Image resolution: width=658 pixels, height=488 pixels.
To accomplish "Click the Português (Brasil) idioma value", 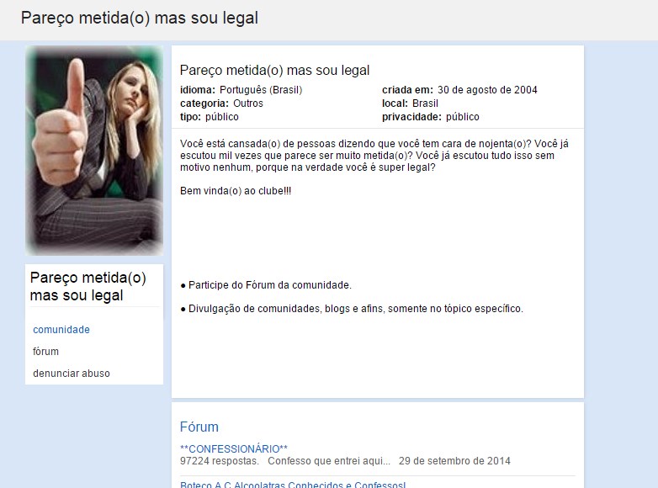I will [261, 90].
